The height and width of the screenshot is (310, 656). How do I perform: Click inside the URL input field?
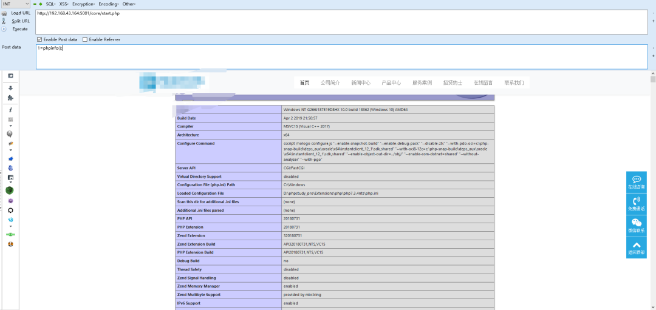click(341, 22)
